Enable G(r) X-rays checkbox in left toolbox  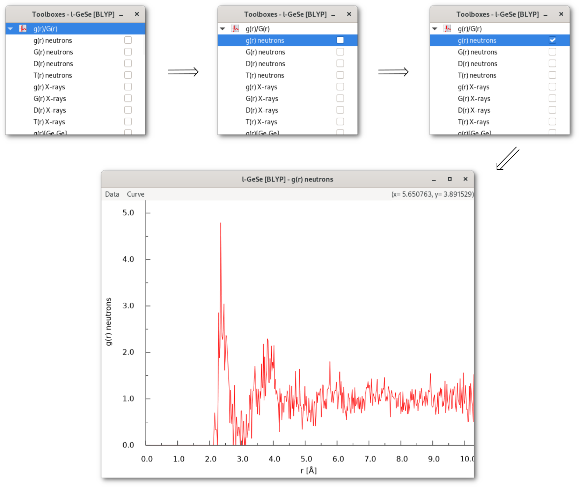pos(128,98)
